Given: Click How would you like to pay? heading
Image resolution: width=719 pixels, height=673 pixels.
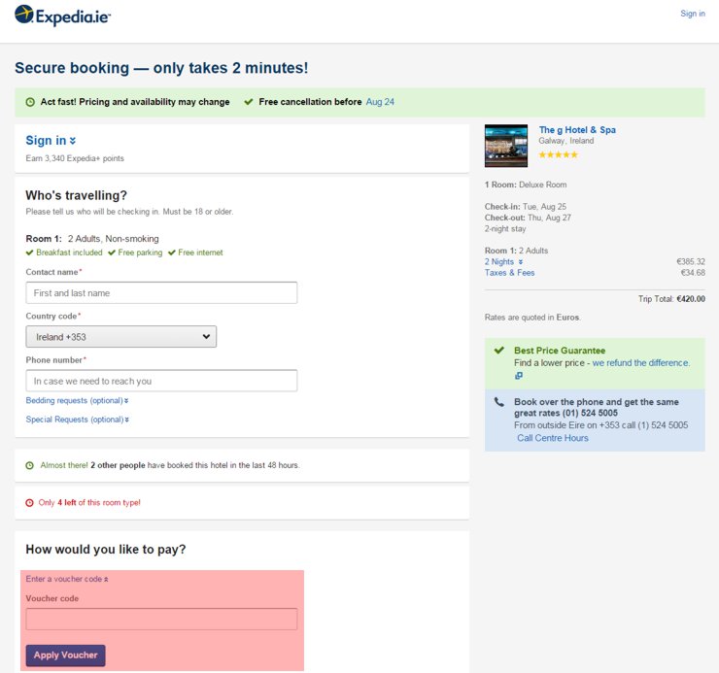Looking at the screenshot, I should [x=106, y=550].
